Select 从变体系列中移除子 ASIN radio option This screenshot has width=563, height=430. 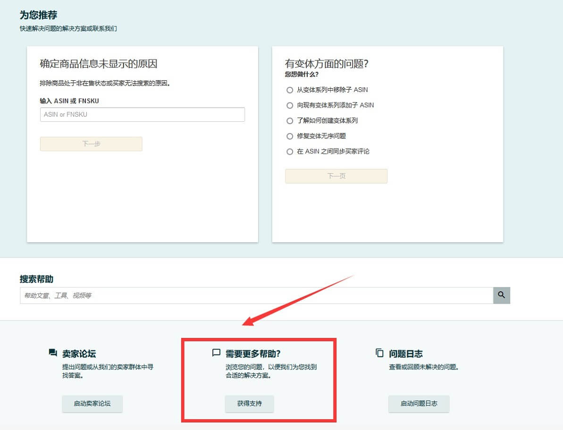point(290,90)
